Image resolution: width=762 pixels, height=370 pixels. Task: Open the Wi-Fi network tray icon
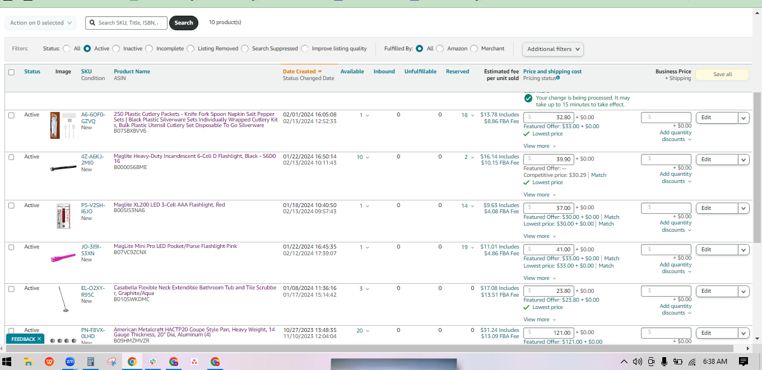click(x=693, y=362)
